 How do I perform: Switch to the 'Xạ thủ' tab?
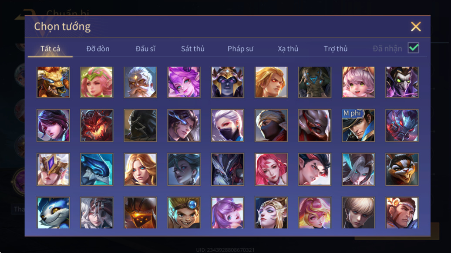(x=288, y=49)
